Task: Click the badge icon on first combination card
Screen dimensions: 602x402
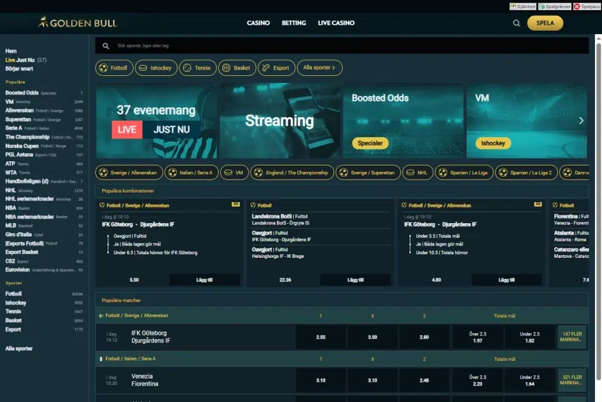Action: pyautogui.click(x=236, y=204)
